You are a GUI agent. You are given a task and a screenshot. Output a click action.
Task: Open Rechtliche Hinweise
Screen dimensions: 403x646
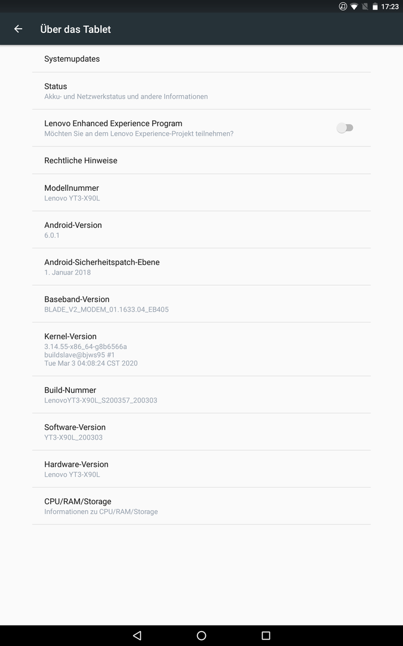202,160
